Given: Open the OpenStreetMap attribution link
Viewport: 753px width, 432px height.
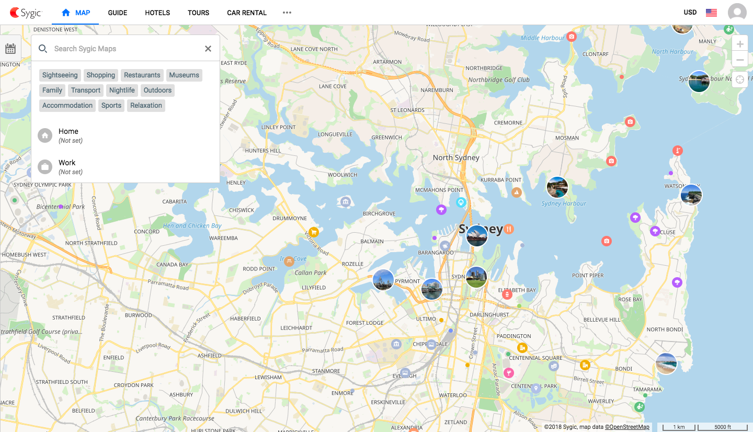Looking at the screenshot, I should pos(627,427).
